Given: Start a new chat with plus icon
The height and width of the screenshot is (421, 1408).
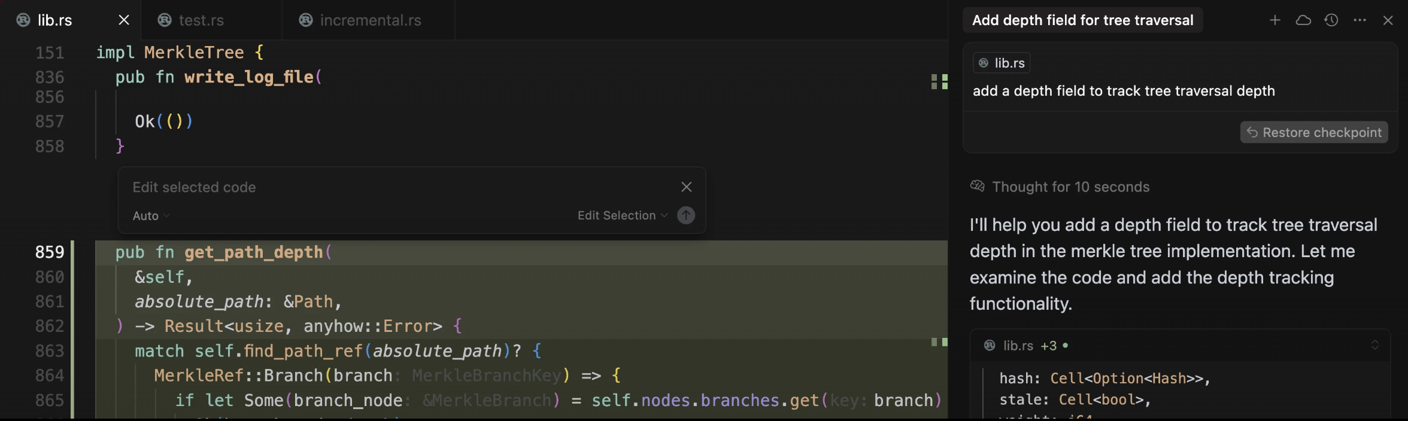Looking at the screenshot, I should [1275, 20].
